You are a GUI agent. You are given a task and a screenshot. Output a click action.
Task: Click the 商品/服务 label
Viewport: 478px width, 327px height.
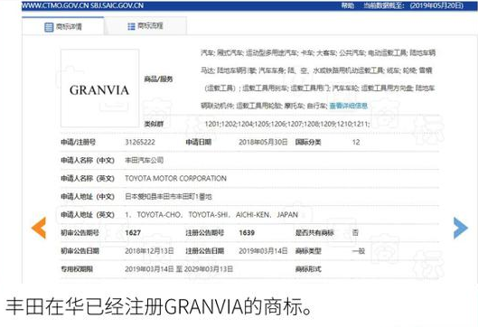click(x=158, y=79)
